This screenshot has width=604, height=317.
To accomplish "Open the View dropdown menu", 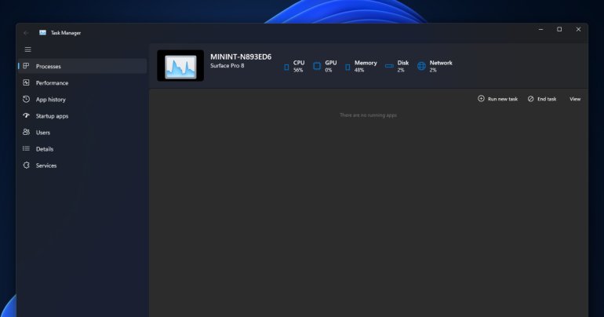I will (575, 99).
